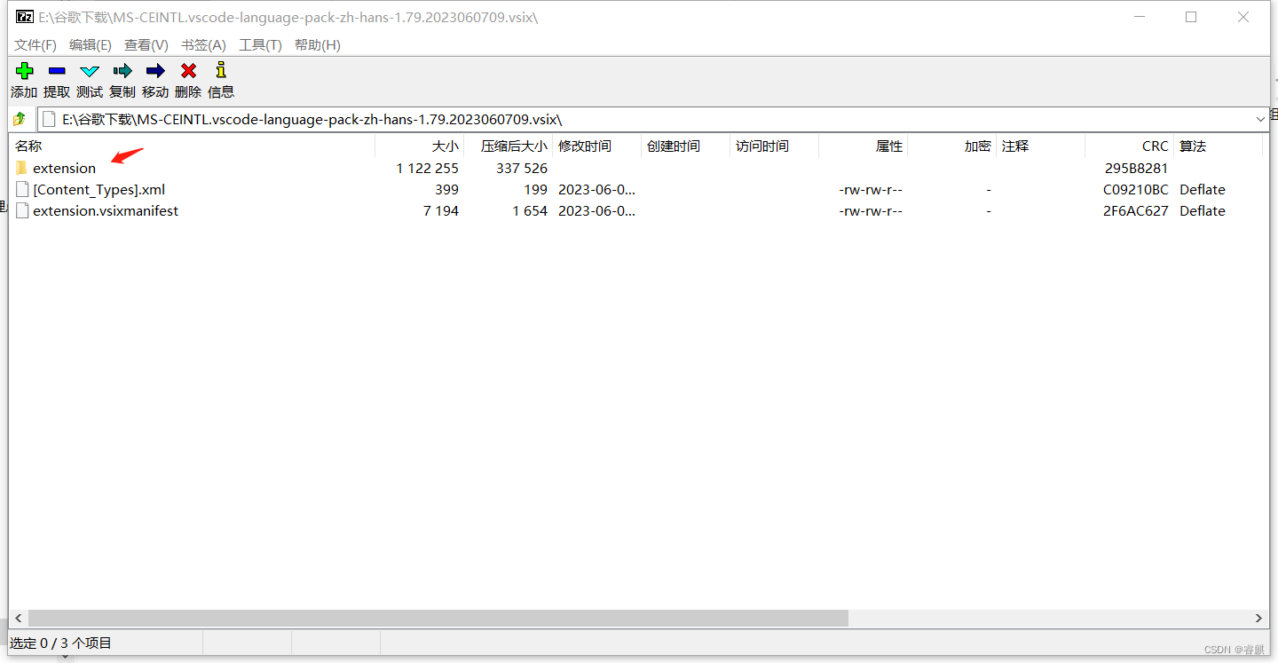
Task: Click the red X Delete icon
Action: 188,71
